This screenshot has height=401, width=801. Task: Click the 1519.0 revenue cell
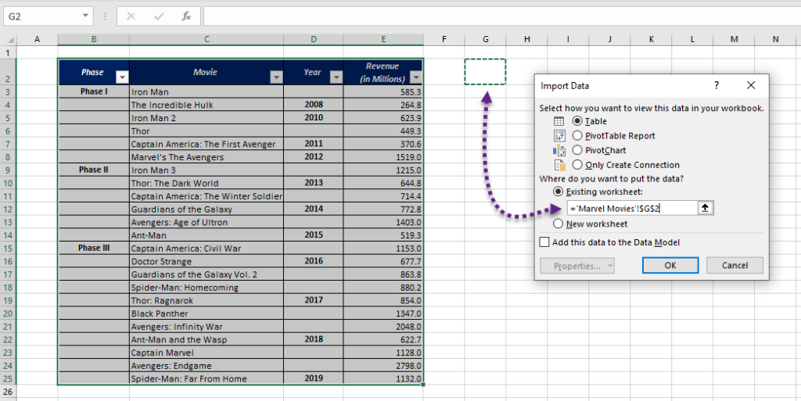pos(383,157)
